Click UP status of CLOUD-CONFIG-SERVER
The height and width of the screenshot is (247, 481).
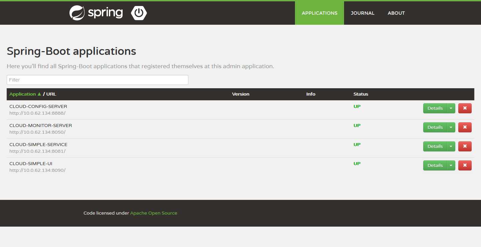(357, 107)
